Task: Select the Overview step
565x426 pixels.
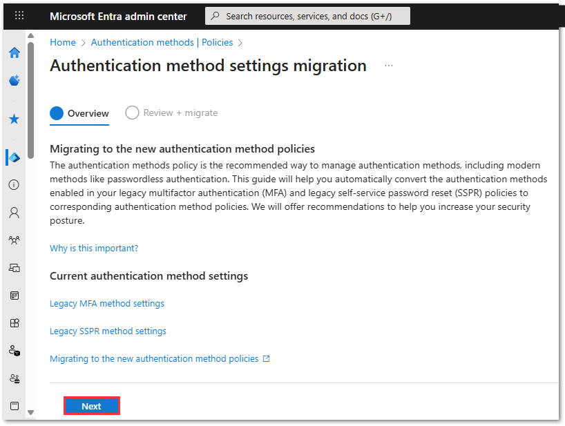Action: 79,113
